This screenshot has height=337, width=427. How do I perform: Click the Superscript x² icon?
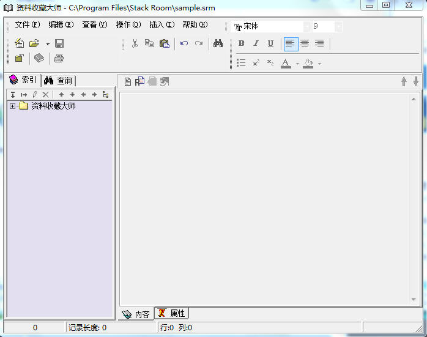(256, 63)
